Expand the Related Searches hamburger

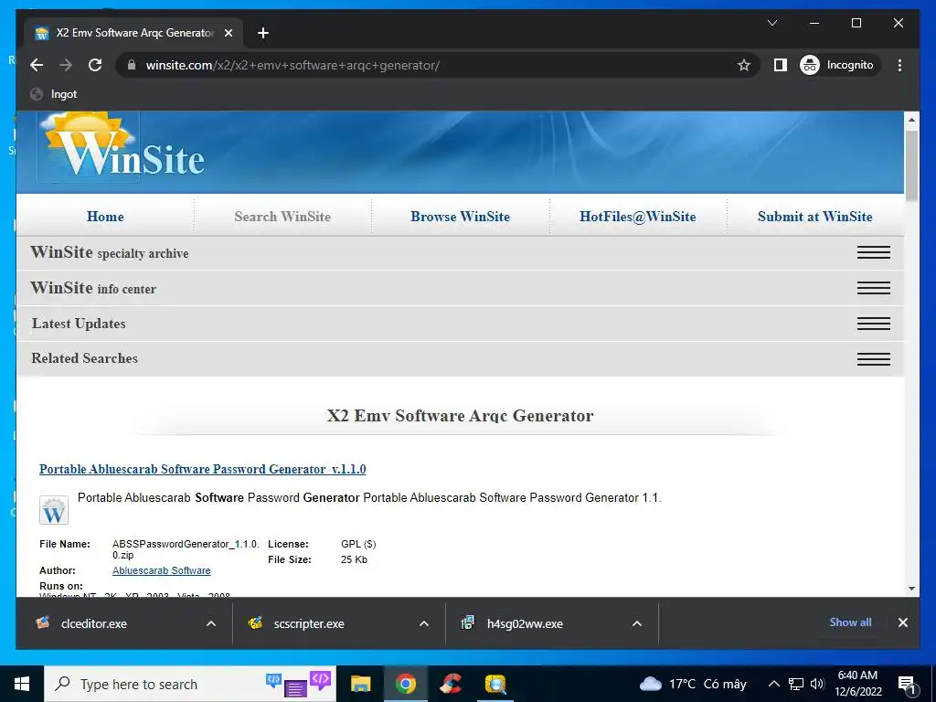pyautogui.click(x=873, y=358)
